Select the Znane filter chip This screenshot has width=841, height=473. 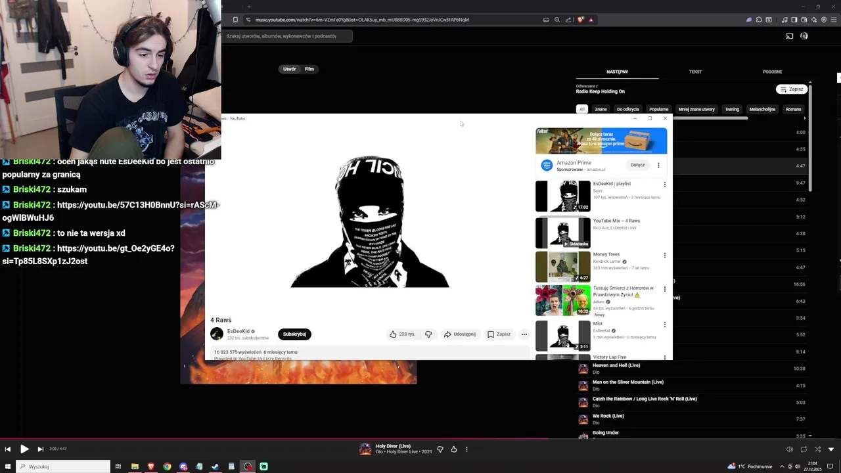601,109
